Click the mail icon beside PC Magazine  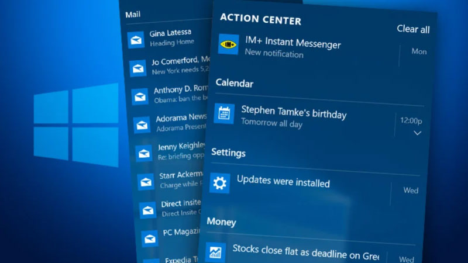click(x=150, y=238)
